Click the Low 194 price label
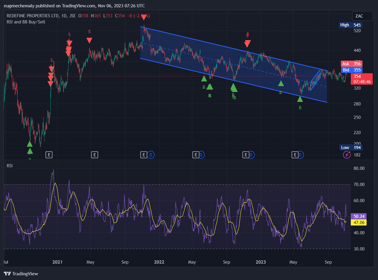The width and height of the screenshot is (378, 280). (x=351, y=148)
